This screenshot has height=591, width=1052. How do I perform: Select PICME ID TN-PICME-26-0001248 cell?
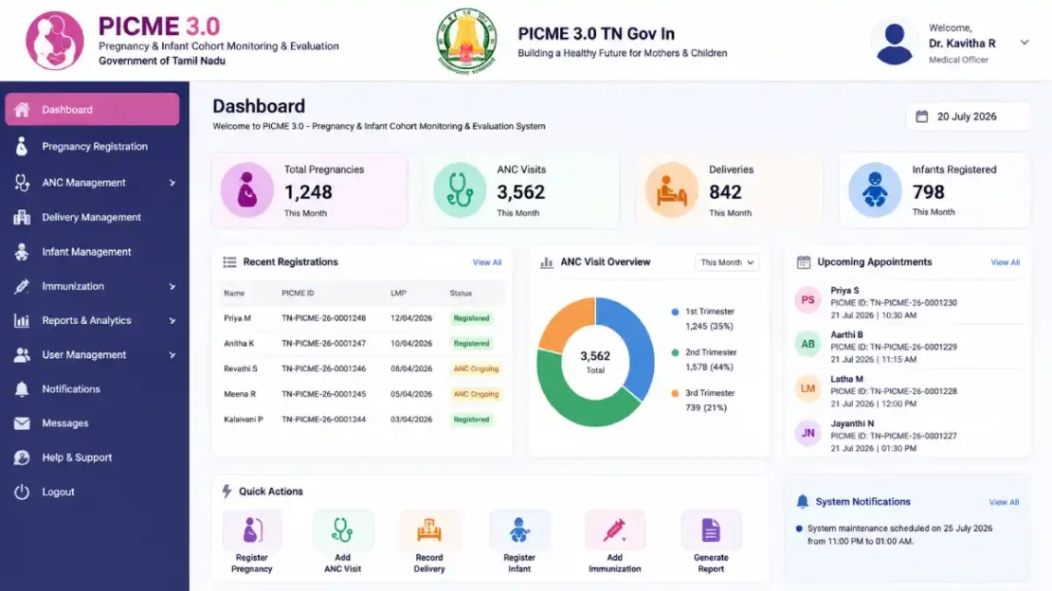pyautogui.click(x=323, y=318)
